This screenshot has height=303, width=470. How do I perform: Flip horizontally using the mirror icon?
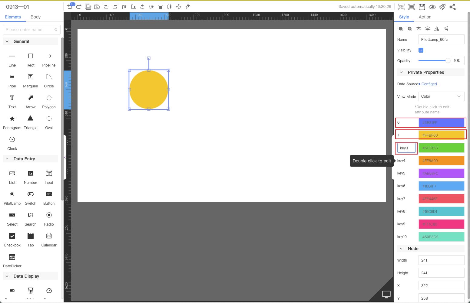[437, 28]
